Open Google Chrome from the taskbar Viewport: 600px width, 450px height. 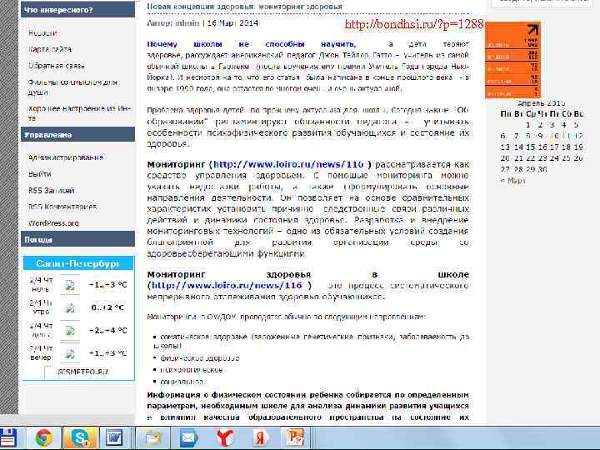click(43, 437)
